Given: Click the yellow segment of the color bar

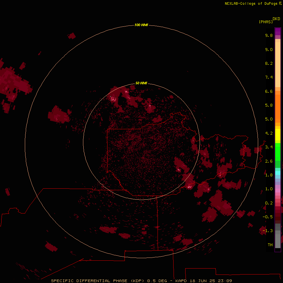Looking at the screenshot, I should (x=278, y=135).
